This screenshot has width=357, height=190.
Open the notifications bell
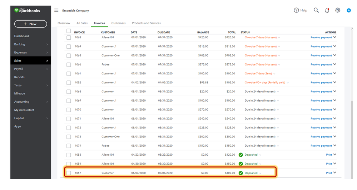327,10
